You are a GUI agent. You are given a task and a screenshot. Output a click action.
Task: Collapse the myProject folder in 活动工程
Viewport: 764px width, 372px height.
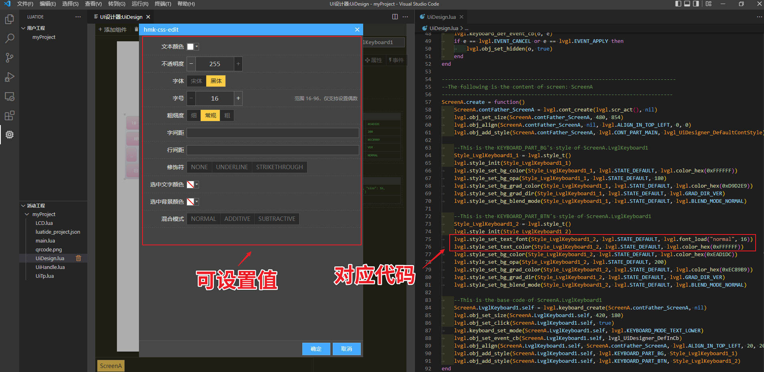[x=27, y=214]
